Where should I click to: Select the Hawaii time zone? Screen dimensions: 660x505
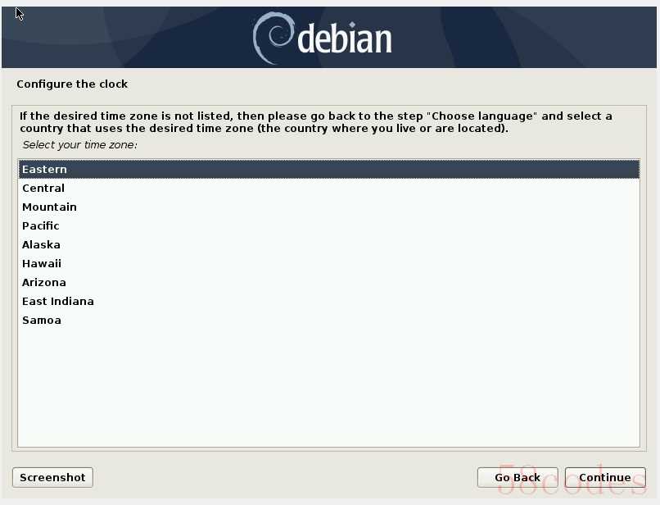pos(328,263)
